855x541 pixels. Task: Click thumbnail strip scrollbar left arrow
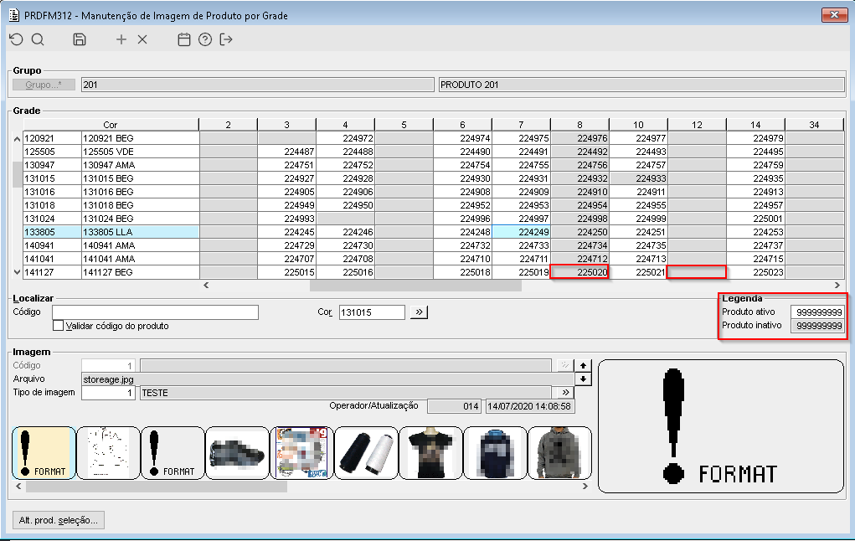(x=18, y=486)
